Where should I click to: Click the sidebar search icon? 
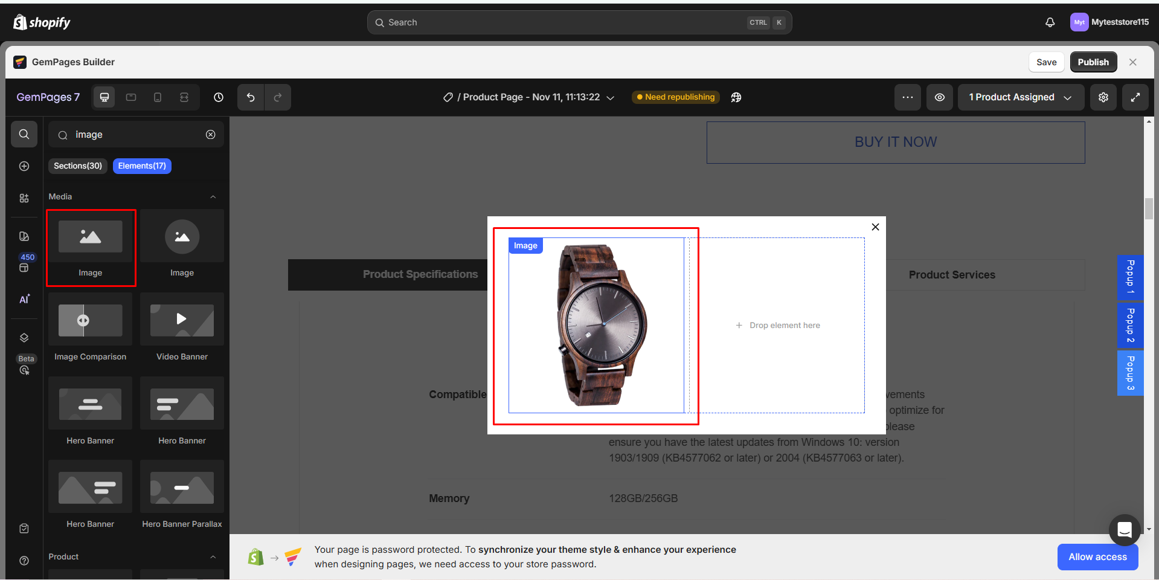pyautogui.click(x=24, y=134)
